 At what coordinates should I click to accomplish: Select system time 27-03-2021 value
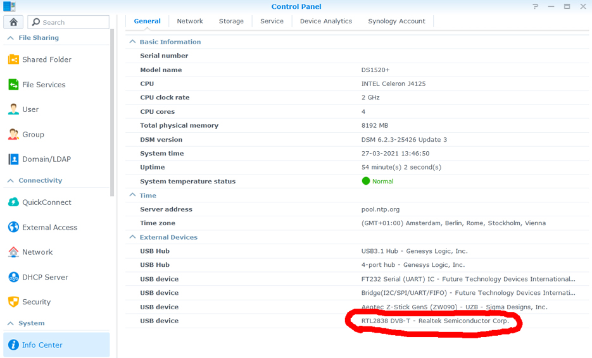[395, 154]
